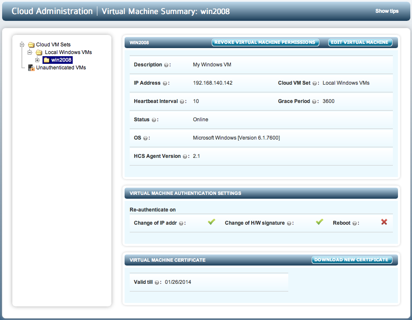The image size is (412, 320).
Task: Click the Cloud Administration title
Action: point(52,11)
